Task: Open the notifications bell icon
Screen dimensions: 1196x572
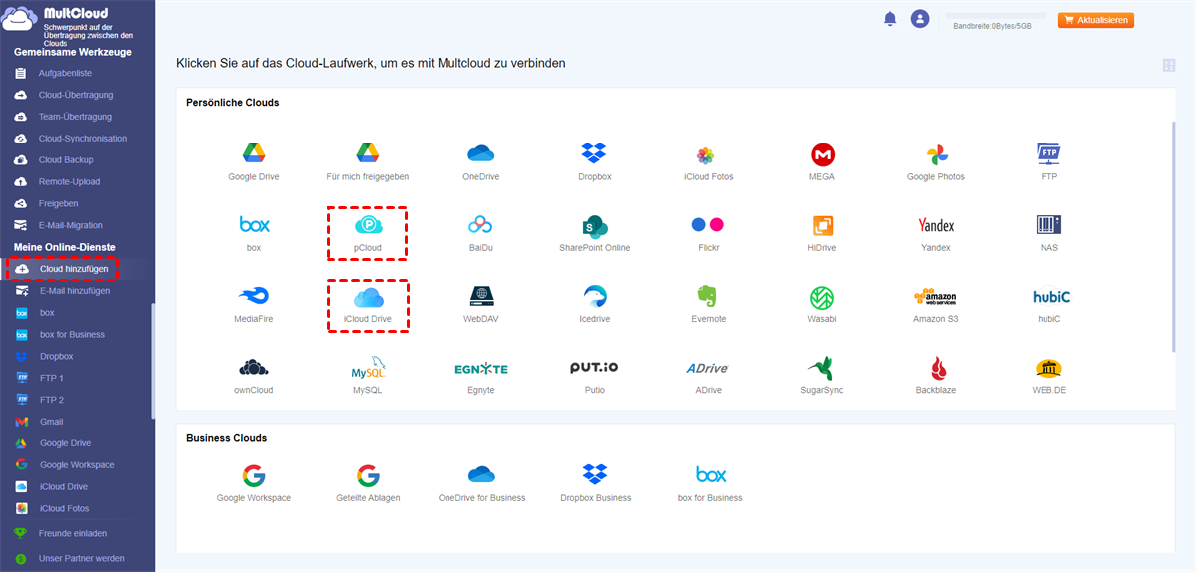Action: coord(890,19)
